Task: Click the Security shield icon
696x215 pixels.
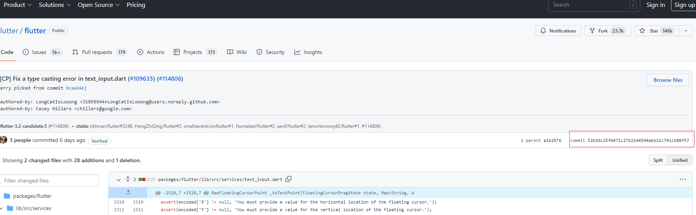Action: pyautogui.click(x=259, y=52)
